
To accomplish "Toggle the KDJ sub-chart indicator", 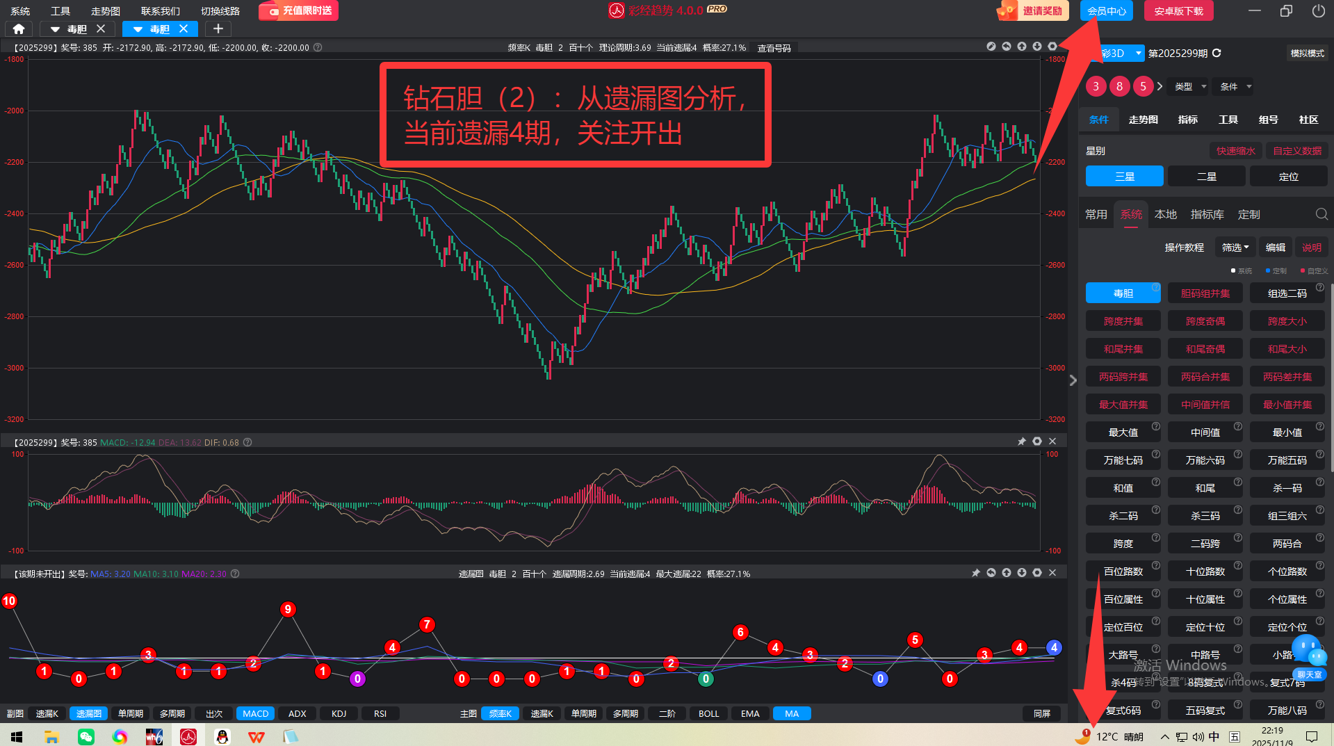I will 339,713.
